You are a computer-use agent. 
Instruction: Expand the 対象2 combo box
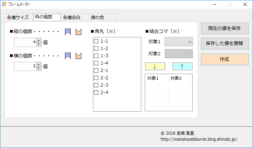[179, 54]
